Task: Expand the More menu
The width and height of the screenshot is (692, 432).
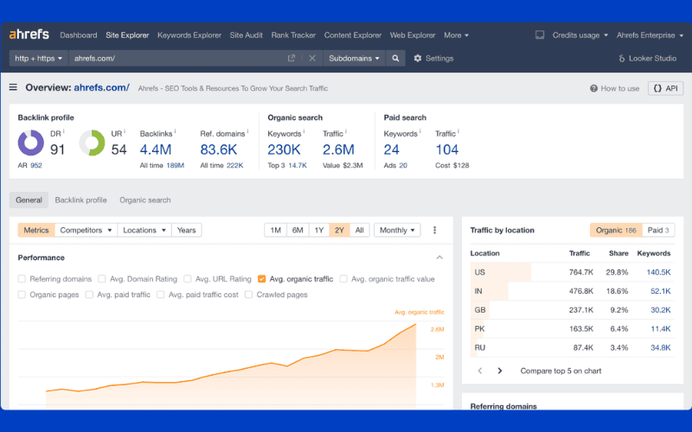Action: pyautogui.click(x=456, y=35)
